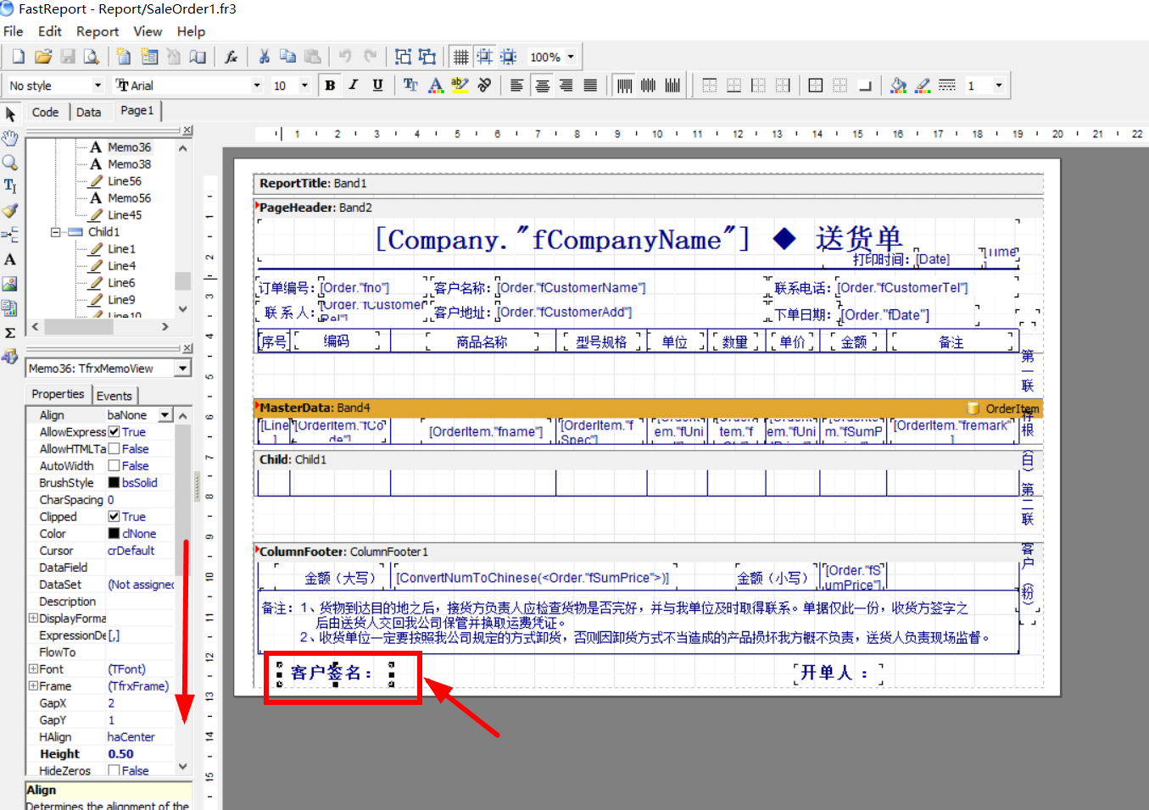Image resolution: width=1149 pixels, height=810 pixels.
Task: Toggle the show grid icon
Action: click(460, 57)
